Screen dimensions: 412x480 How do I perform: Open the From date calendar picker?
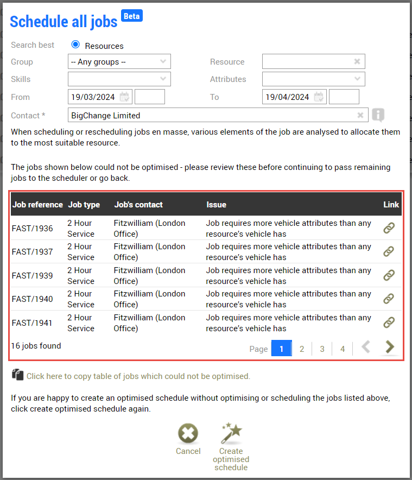[125, 97]
